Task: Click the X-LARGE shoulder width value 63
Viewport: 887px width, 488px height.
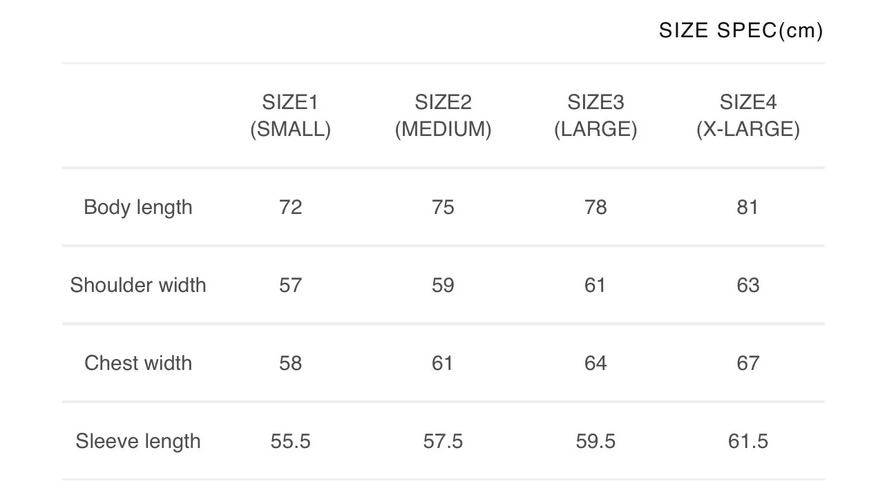Action: coord(748,285)
